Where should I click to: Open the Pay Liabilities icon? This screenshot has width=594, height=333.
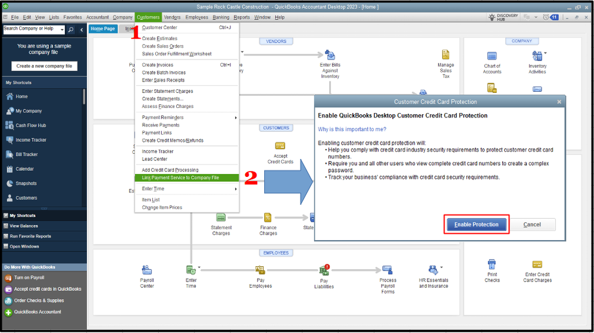point(324,270)
